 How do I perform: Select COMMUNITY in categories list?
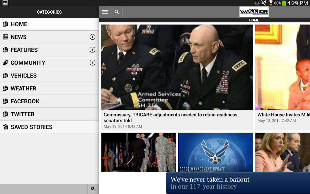pos(49,63)
